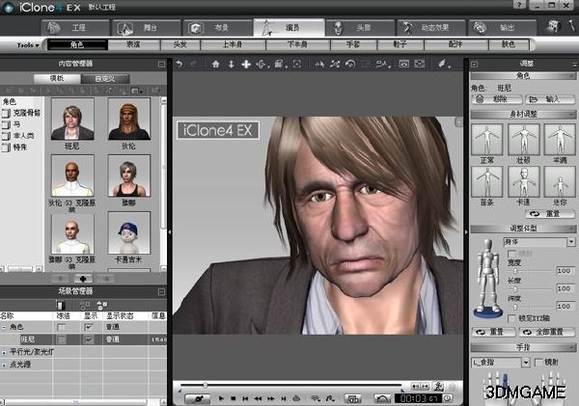Click the pen-like icon at toolbar right end

point(443,65)
